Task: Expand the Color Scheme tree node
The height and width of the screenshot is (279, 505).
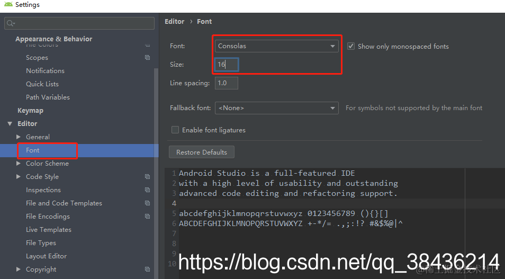Action: (x=19, y=164)
